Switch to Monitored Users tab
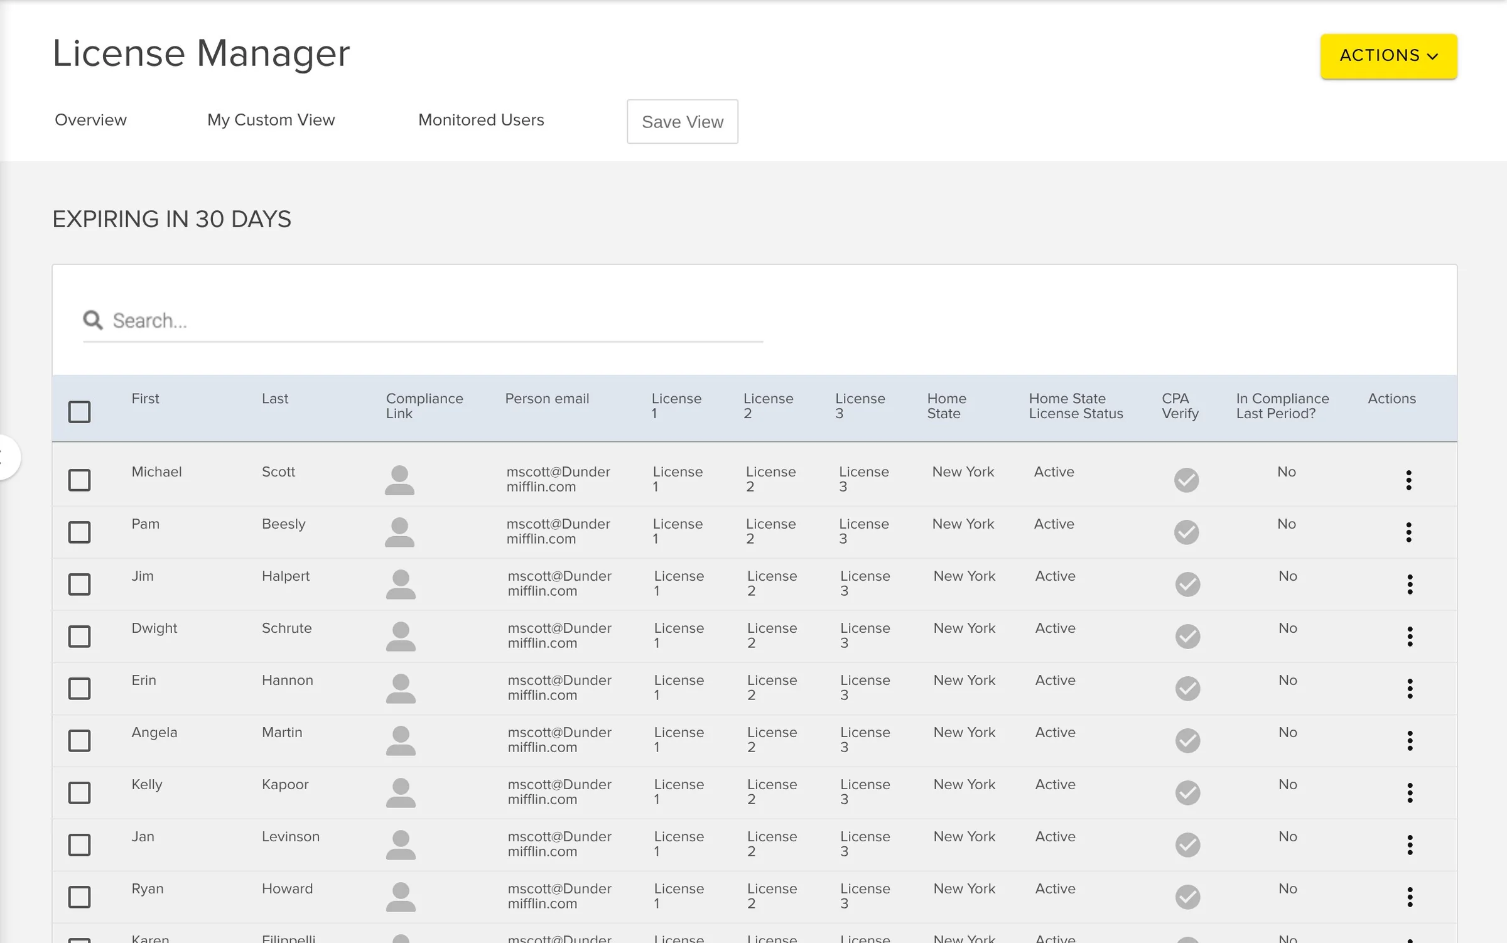1507x943 pixels. pyautogui.click(x=481, y=120)
